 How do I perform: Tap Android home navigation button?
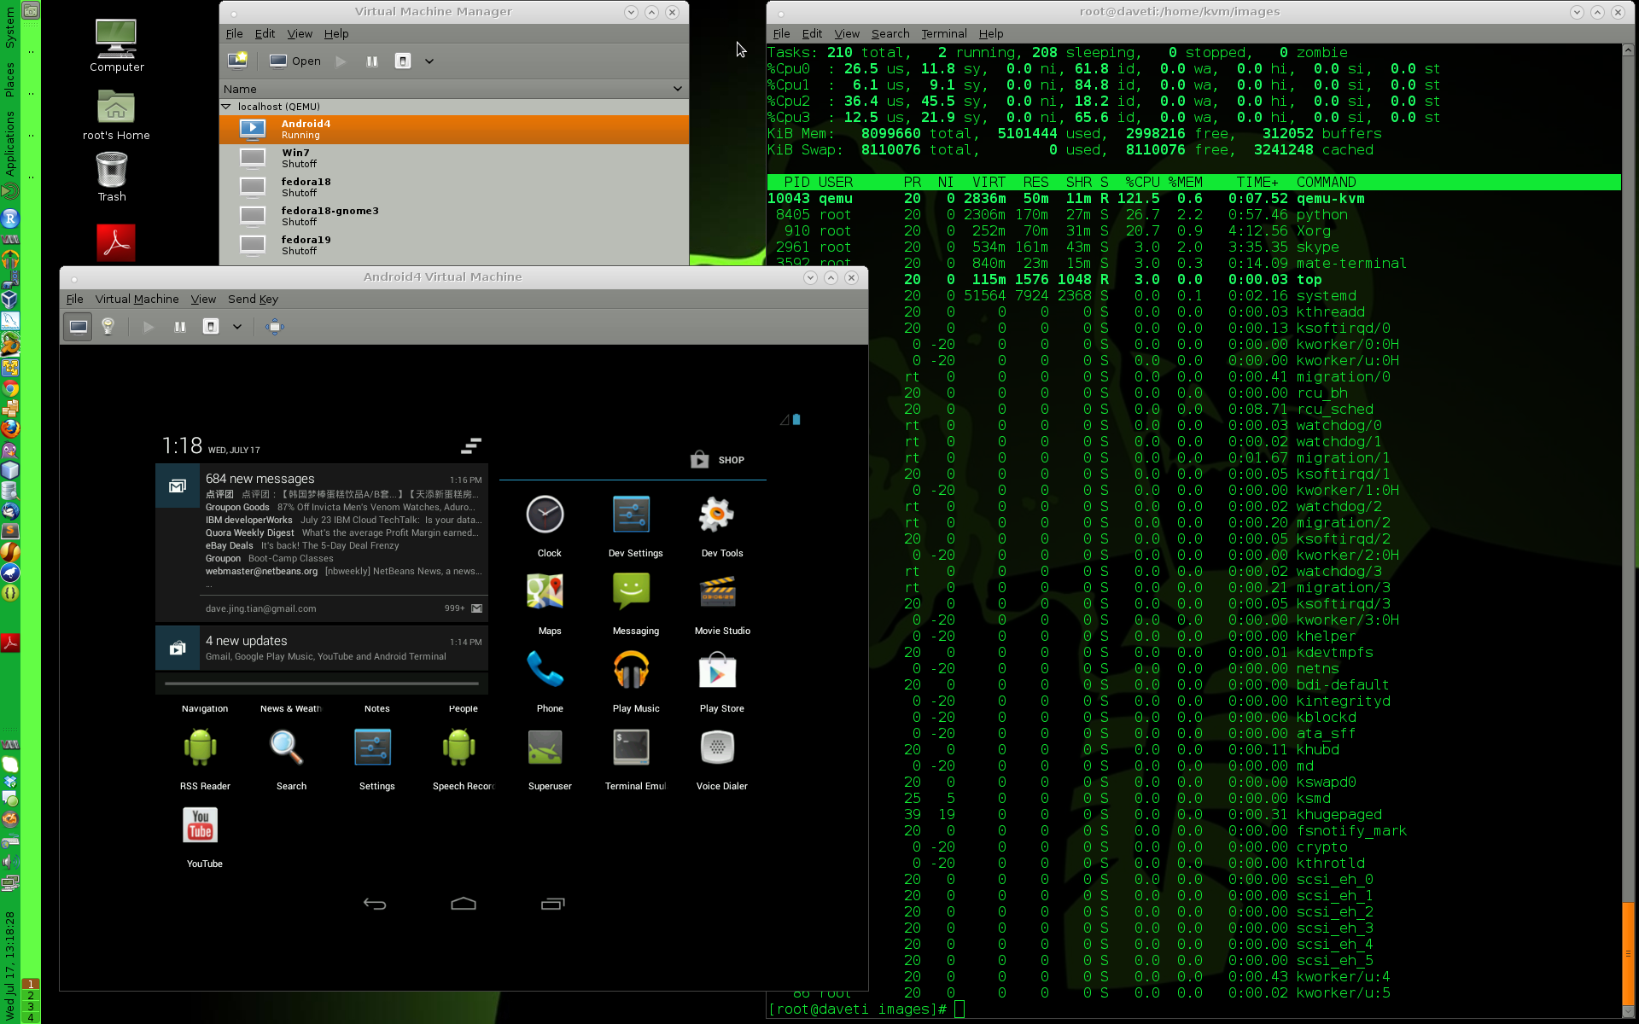click(464, 904)
